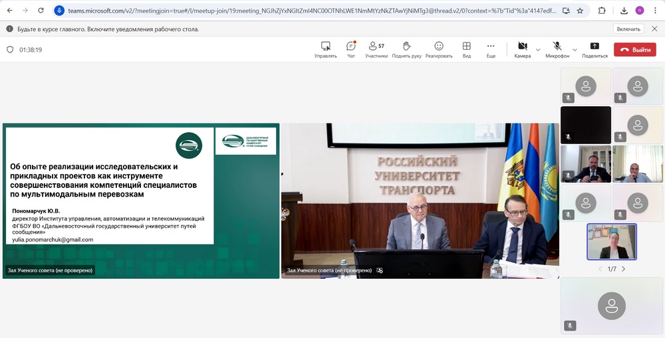665x338 pixels.
Task: Expand microphone options dropdown arrow
Action: (x=575, y=50)
